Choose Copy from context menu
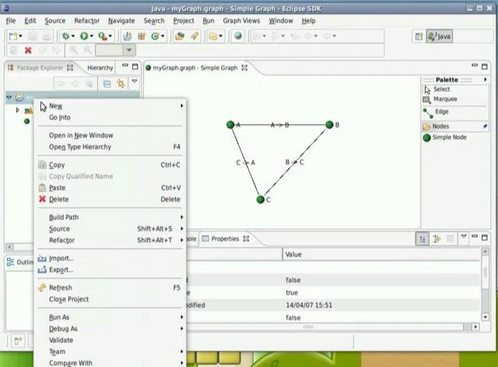Image resolution: width=498 pixels, height=367 pixels. pyautogui.click(x=110, y=165)
